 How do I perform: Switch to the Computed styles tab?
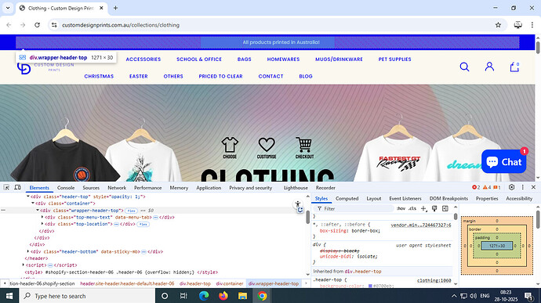(x=347, y=199)
